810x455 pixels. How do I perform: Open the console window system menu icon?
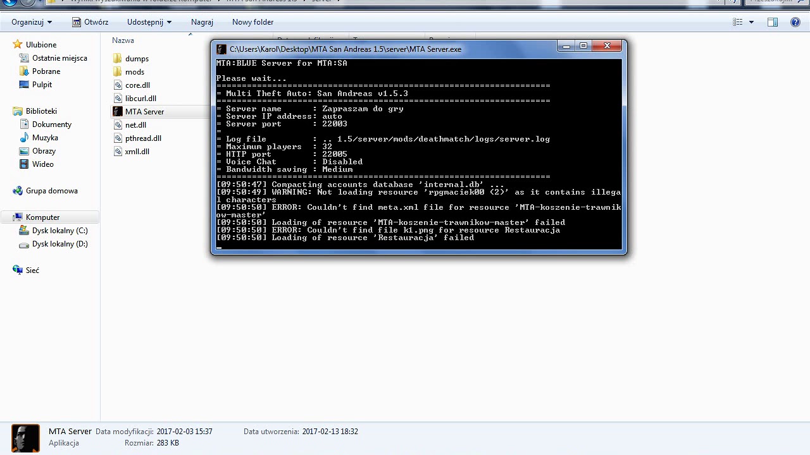pos(221,49)
